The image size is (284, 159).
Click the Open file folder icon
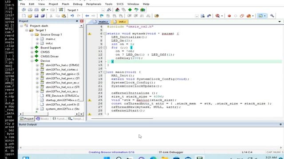point(30,16)
